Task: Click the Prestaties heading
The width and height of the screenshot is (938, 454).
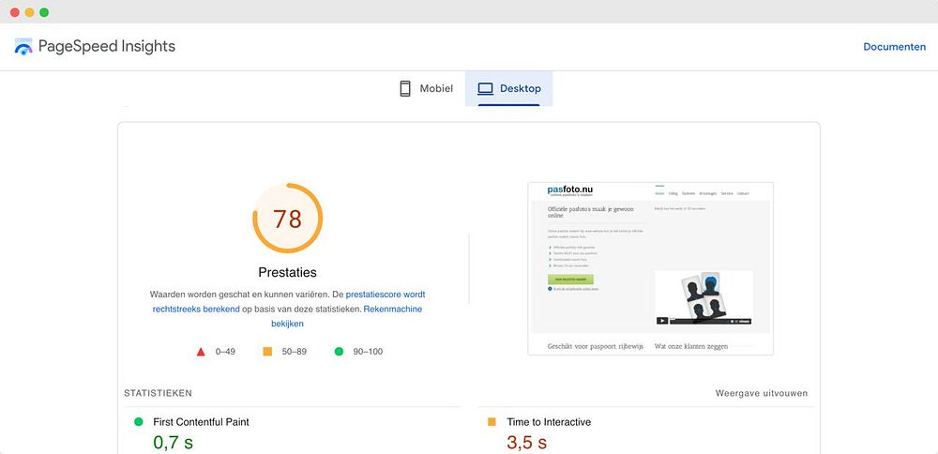Action: click(x=288, y=273)
